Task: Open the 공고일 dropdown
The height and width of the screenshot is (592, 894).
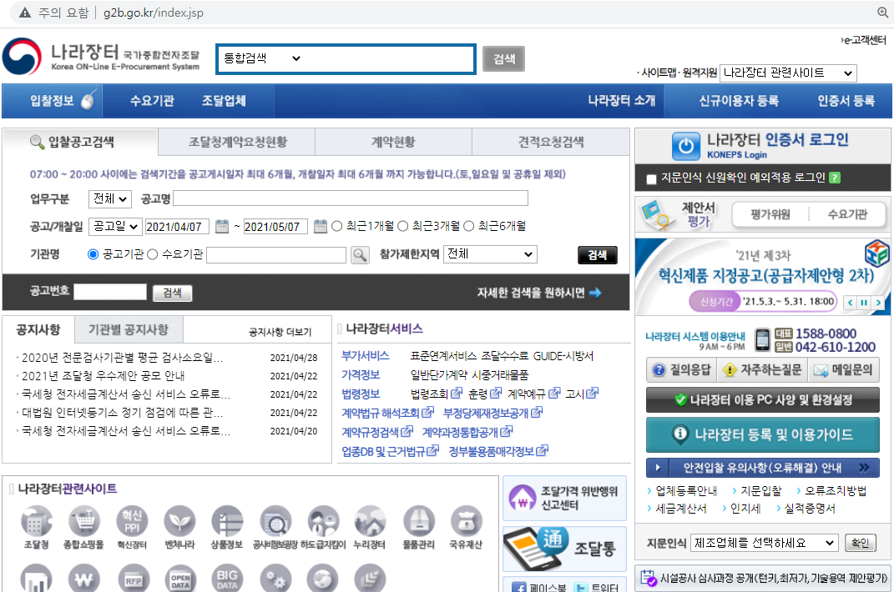Action: click(x=115, y=226)
